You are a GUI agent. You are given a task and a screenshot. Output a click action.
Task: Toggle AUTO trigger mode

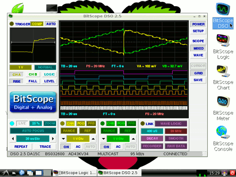(x=51, y=24)
